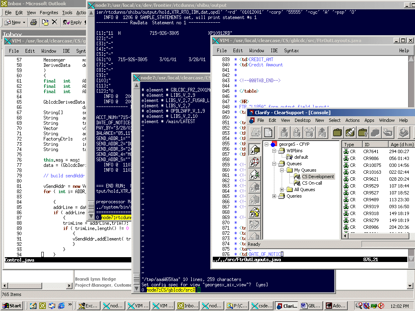The width and height of the screenshot is (415, 311).
Task: Collapse the Queues tree node
Action: [274, 164]
